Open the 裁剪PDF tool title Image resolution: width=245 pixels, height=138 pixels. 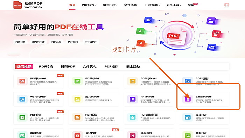[201, 133]
